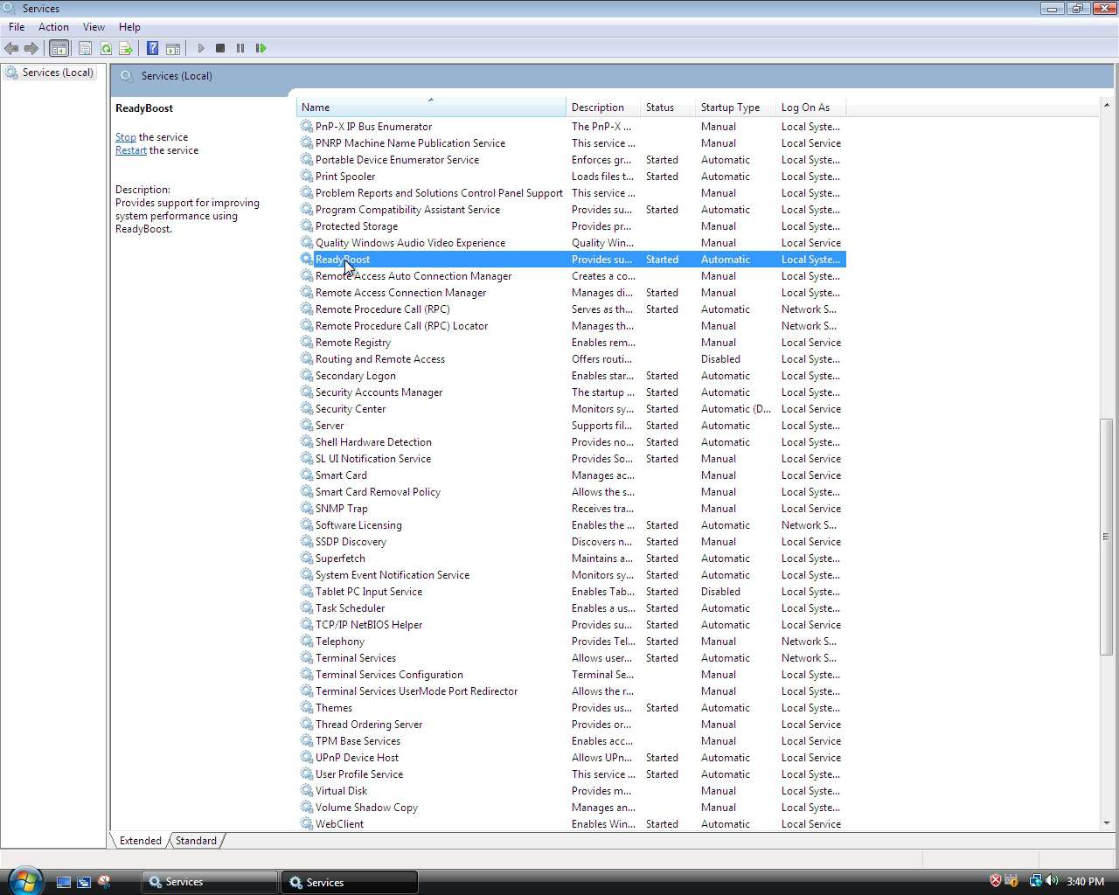The width and height of the screenshot is (1119, 895).
Task: Select the SNMP Trap service row
Action: click(571, 509)
